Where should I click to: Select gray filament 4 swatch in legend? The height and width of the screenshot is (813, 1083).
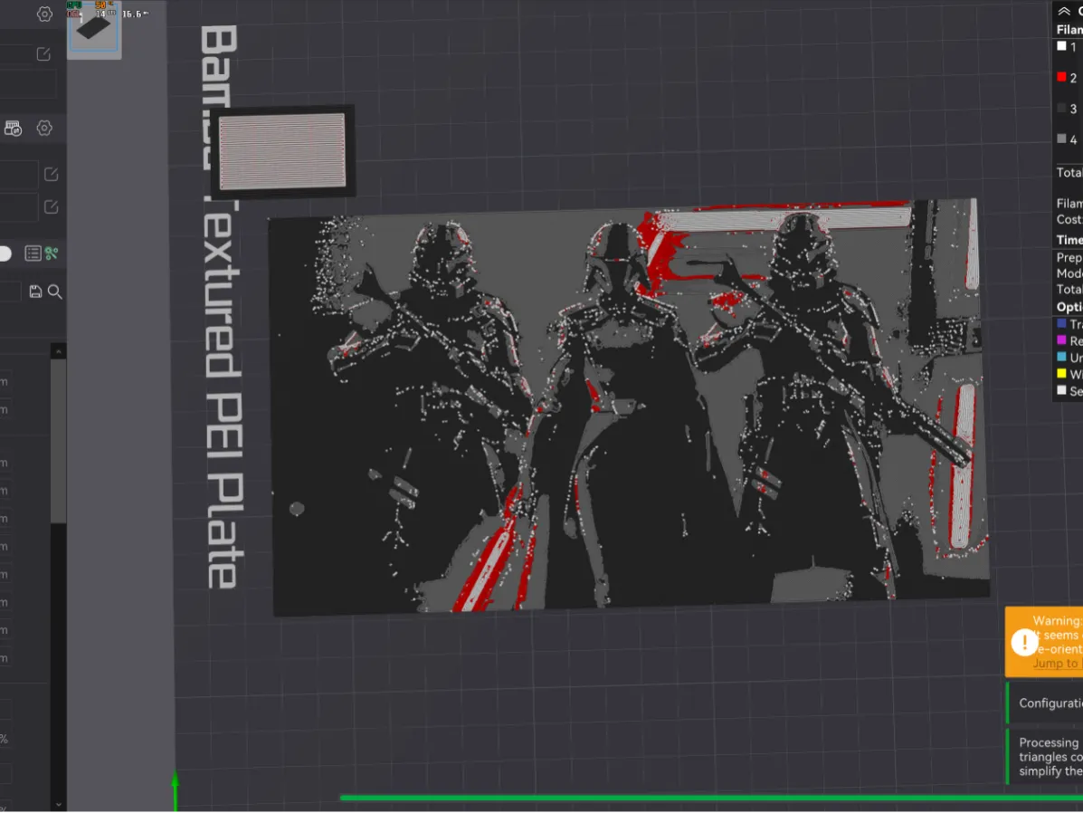click(1061, 139)
